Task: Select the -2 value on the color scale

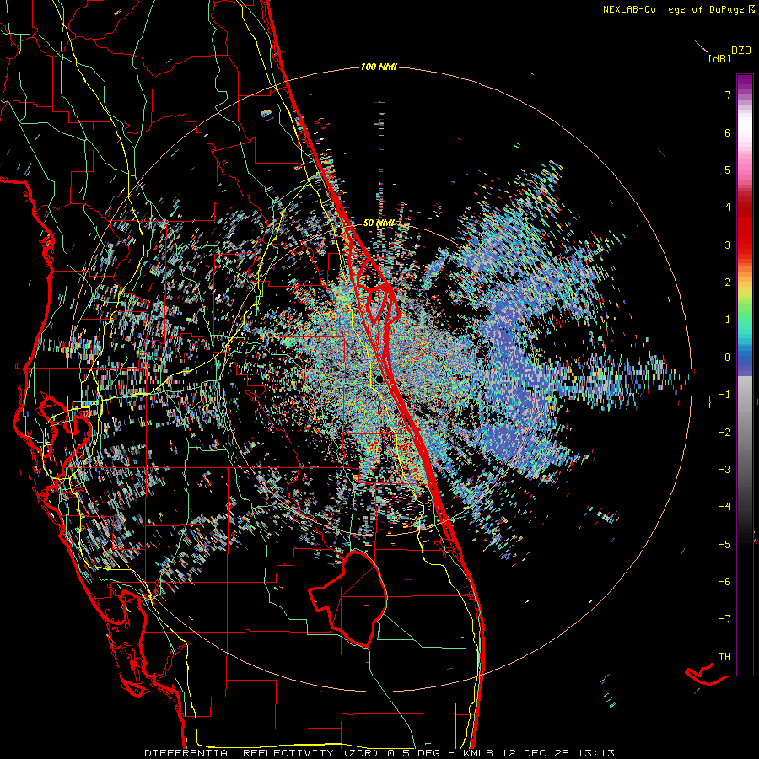Action: pos(724,433)
